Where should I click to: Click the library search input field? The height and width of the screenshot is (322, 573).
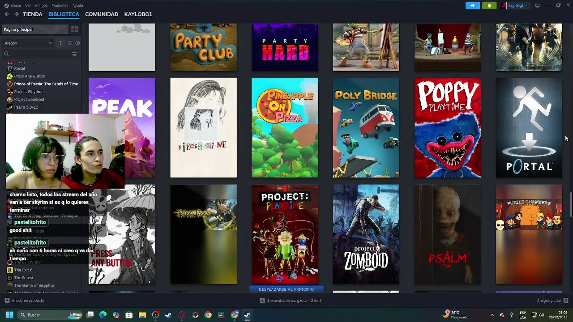39,54
